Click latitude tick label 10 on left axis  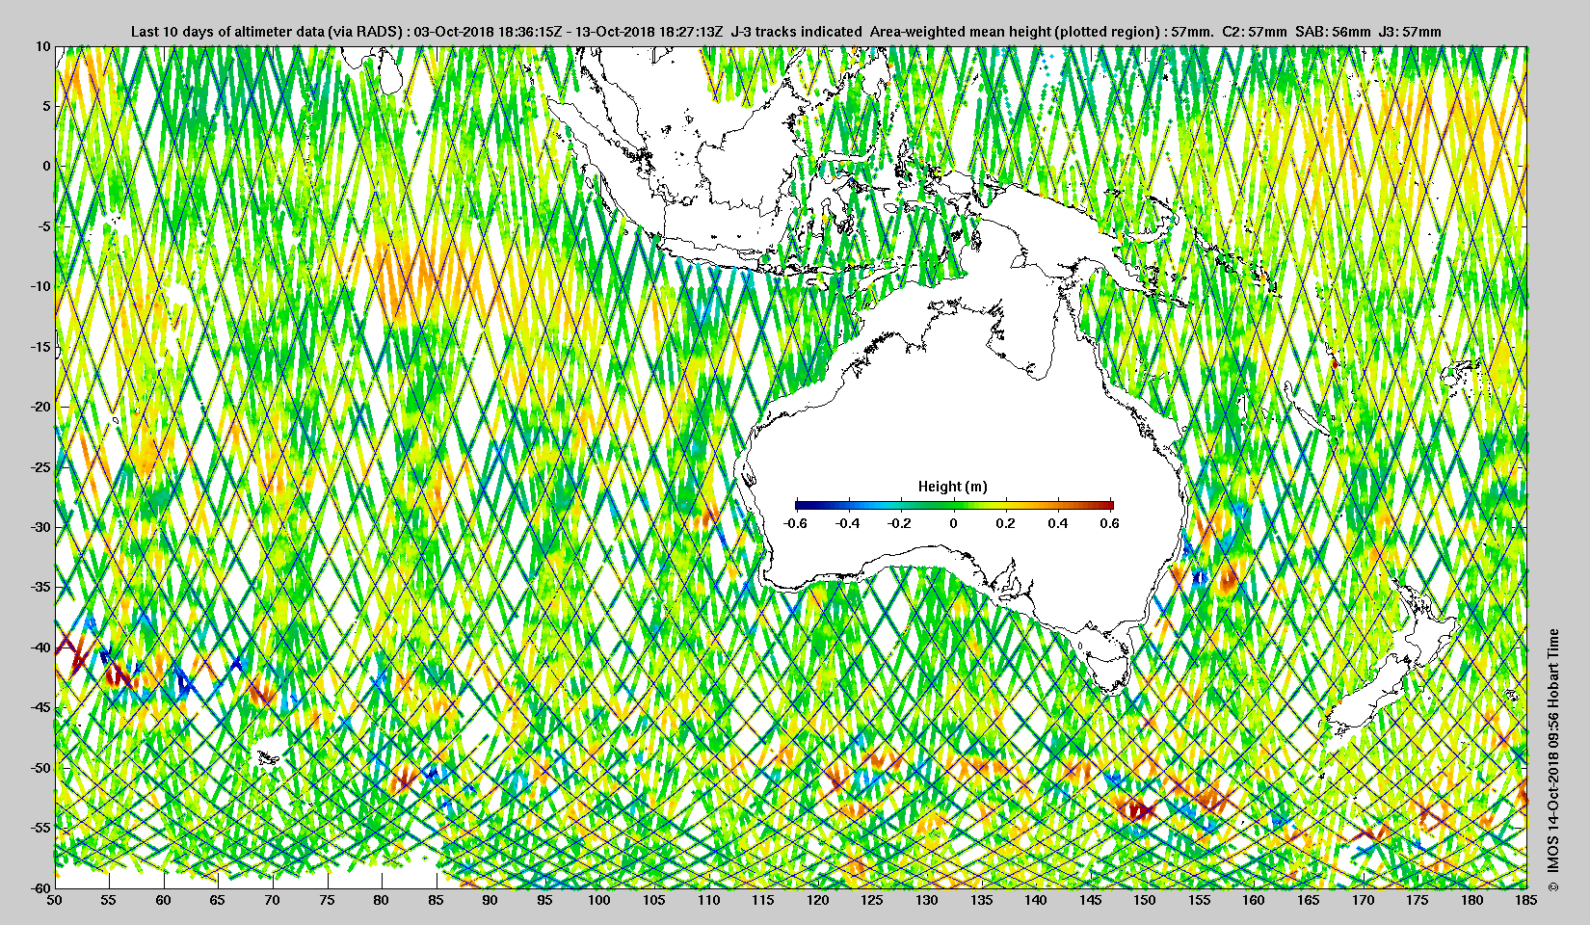[42, 45]
